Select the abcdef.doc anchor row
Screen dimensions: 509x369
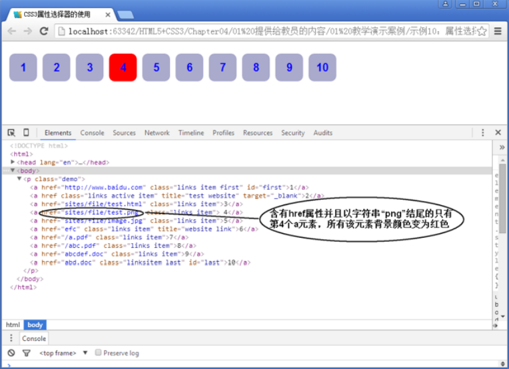(x=117, y=254)
